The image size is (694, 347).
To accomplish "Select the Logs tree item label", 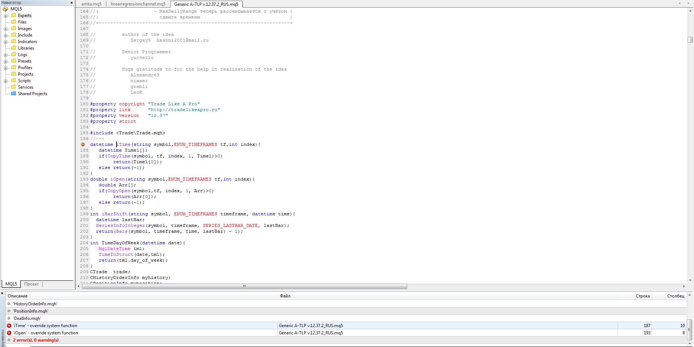I will [22, 55].
